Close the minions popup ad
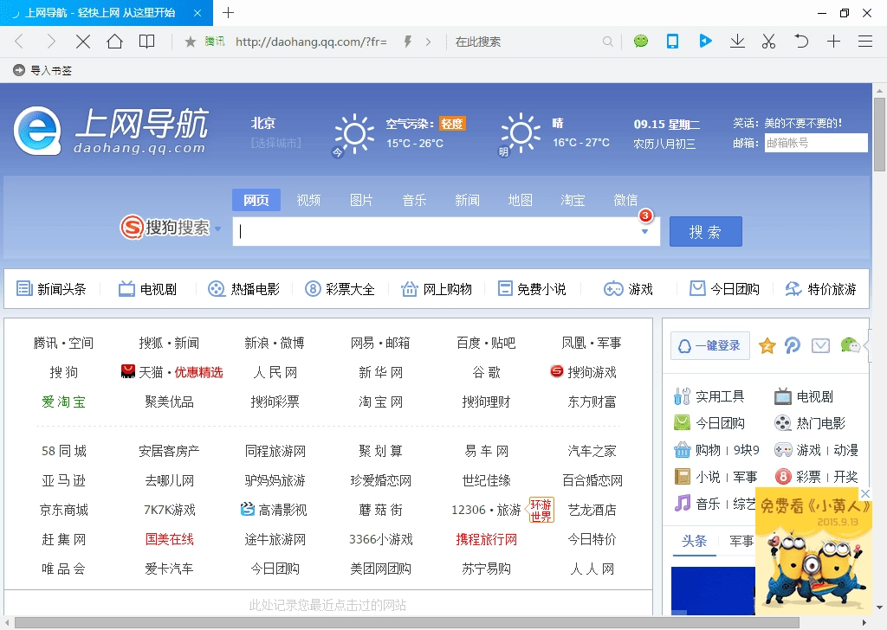The height and width of the screenshot is (630, 887). 865,493
